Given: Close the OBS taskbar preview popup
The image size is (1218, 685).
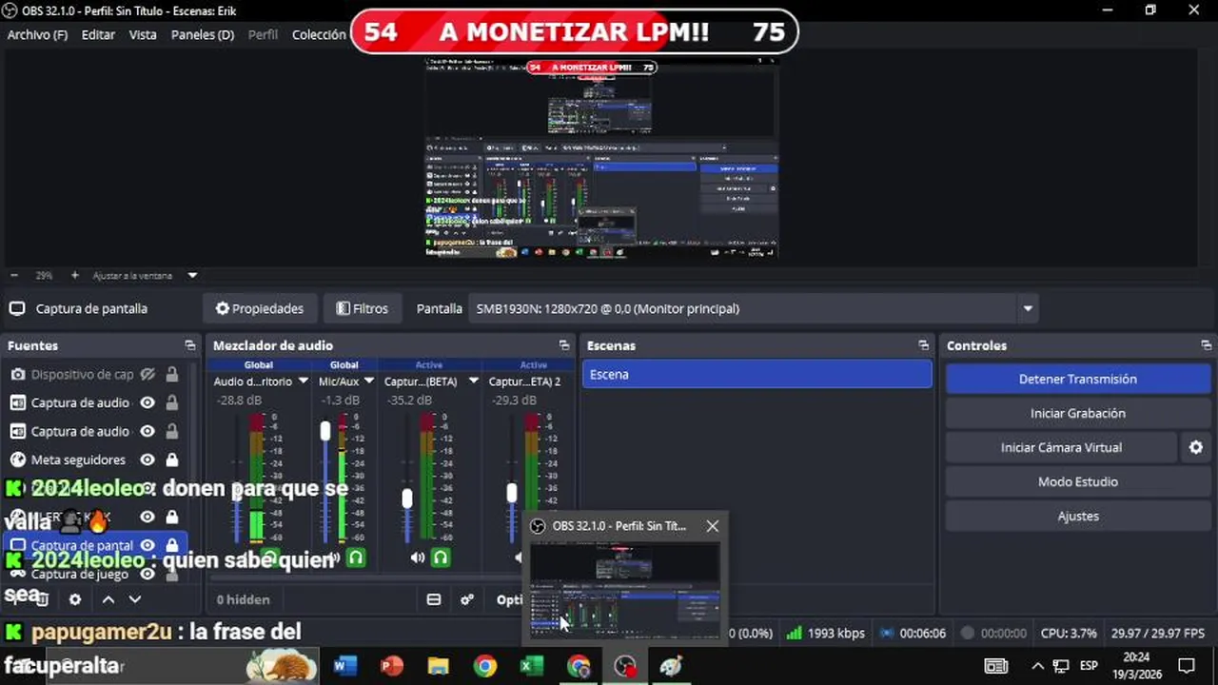Looking at the screenshot, I should (713, 525).
